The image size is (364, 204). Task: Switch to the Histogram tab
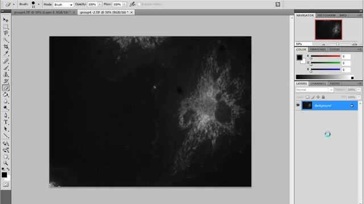coord(326,15)
